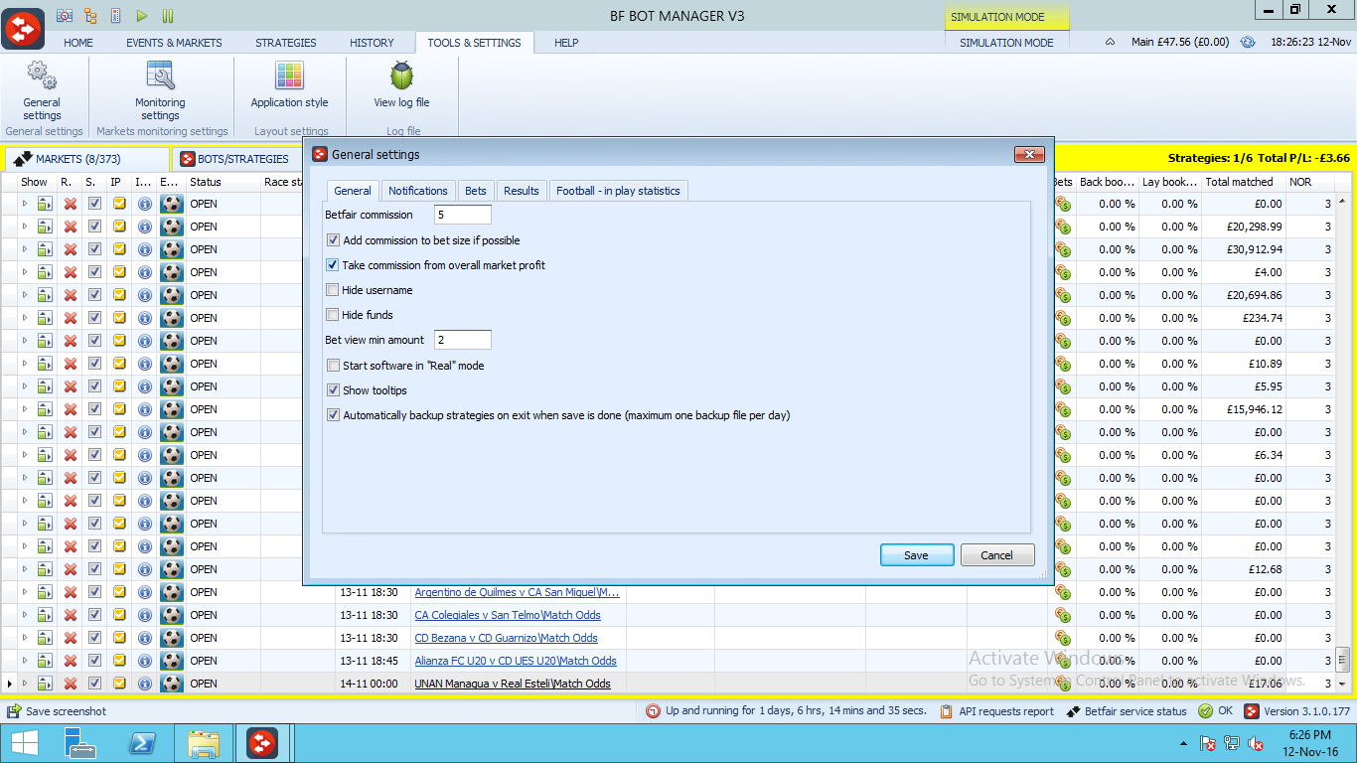
Task: Click the green OK status indicator
Action: pos(1215,711)
